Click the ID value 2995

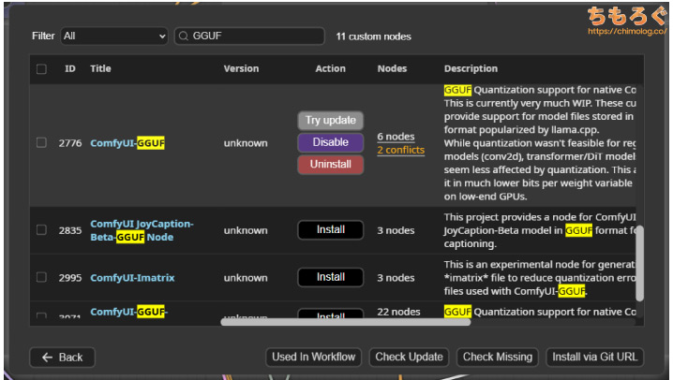coord(70,278)
